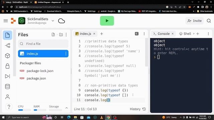
Task: Collapse the CPU RAM Storage resources panel
Action: click(x=67, y=108)
